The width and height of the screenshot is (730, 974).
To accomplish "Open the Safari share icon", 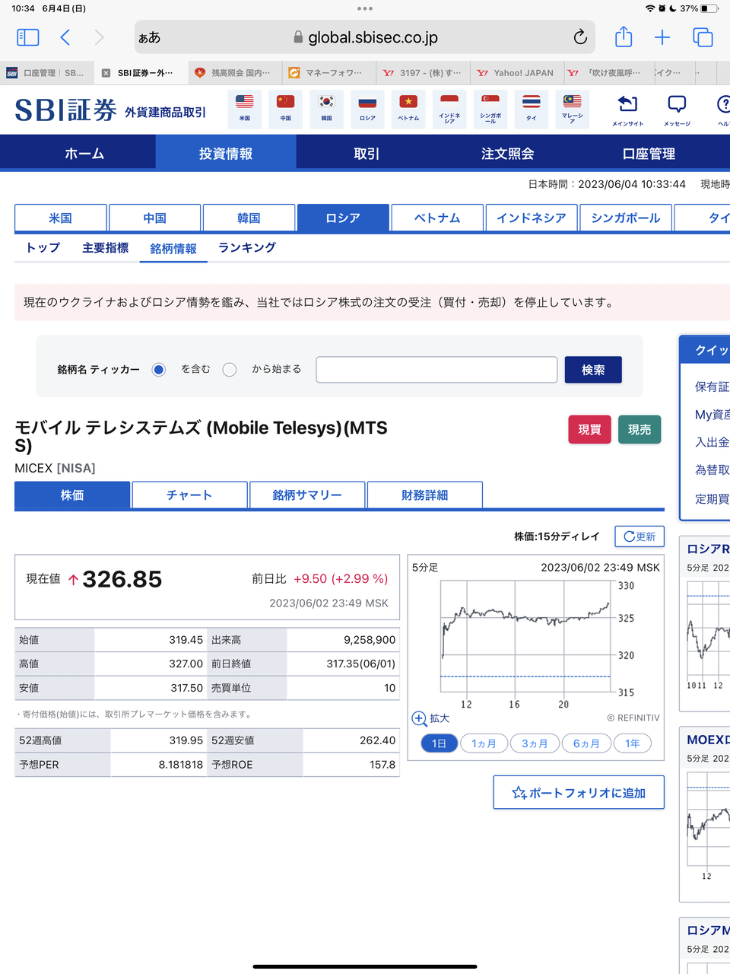I will pyautogui.click(x=624, y=37).
